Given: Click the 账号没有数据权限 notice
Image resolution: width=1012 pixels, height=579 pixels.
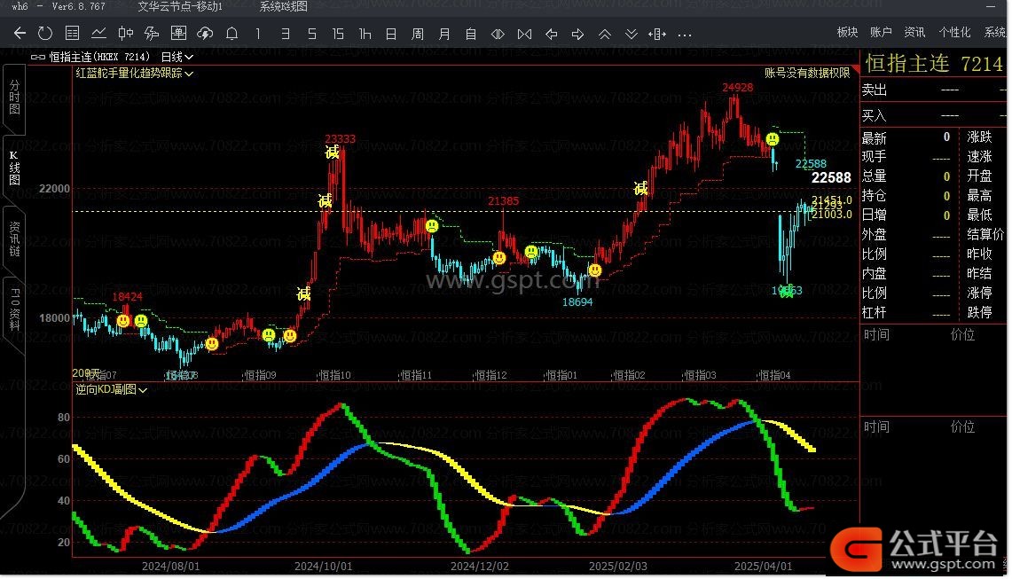Looking at the screenshot, I should pos(806,74).
